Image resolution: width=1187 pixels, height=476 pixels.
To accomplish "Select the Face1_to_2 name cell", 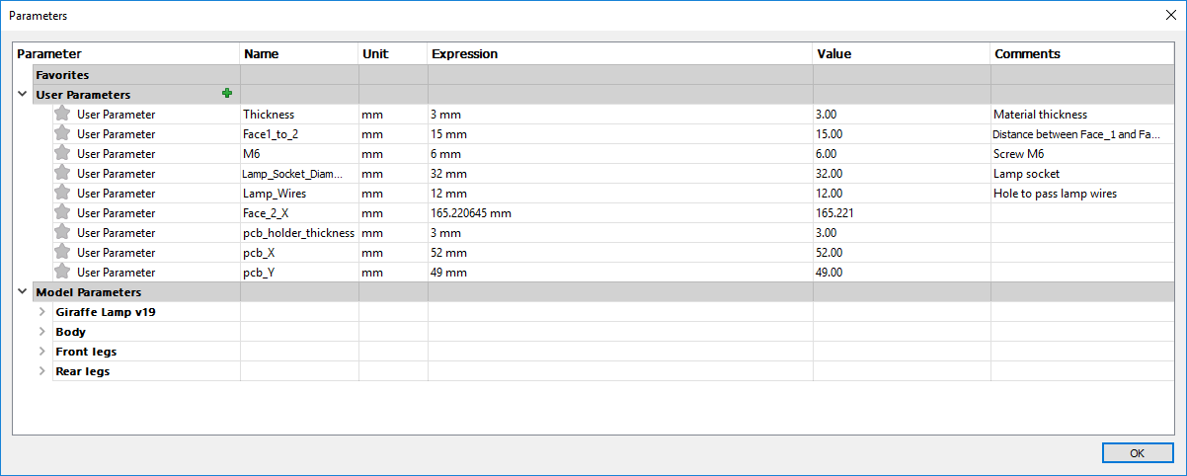I will point(299,134).
